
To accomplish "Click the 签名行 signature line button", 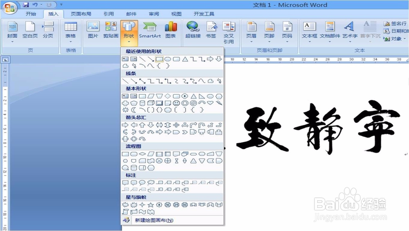I will (395, 23).
